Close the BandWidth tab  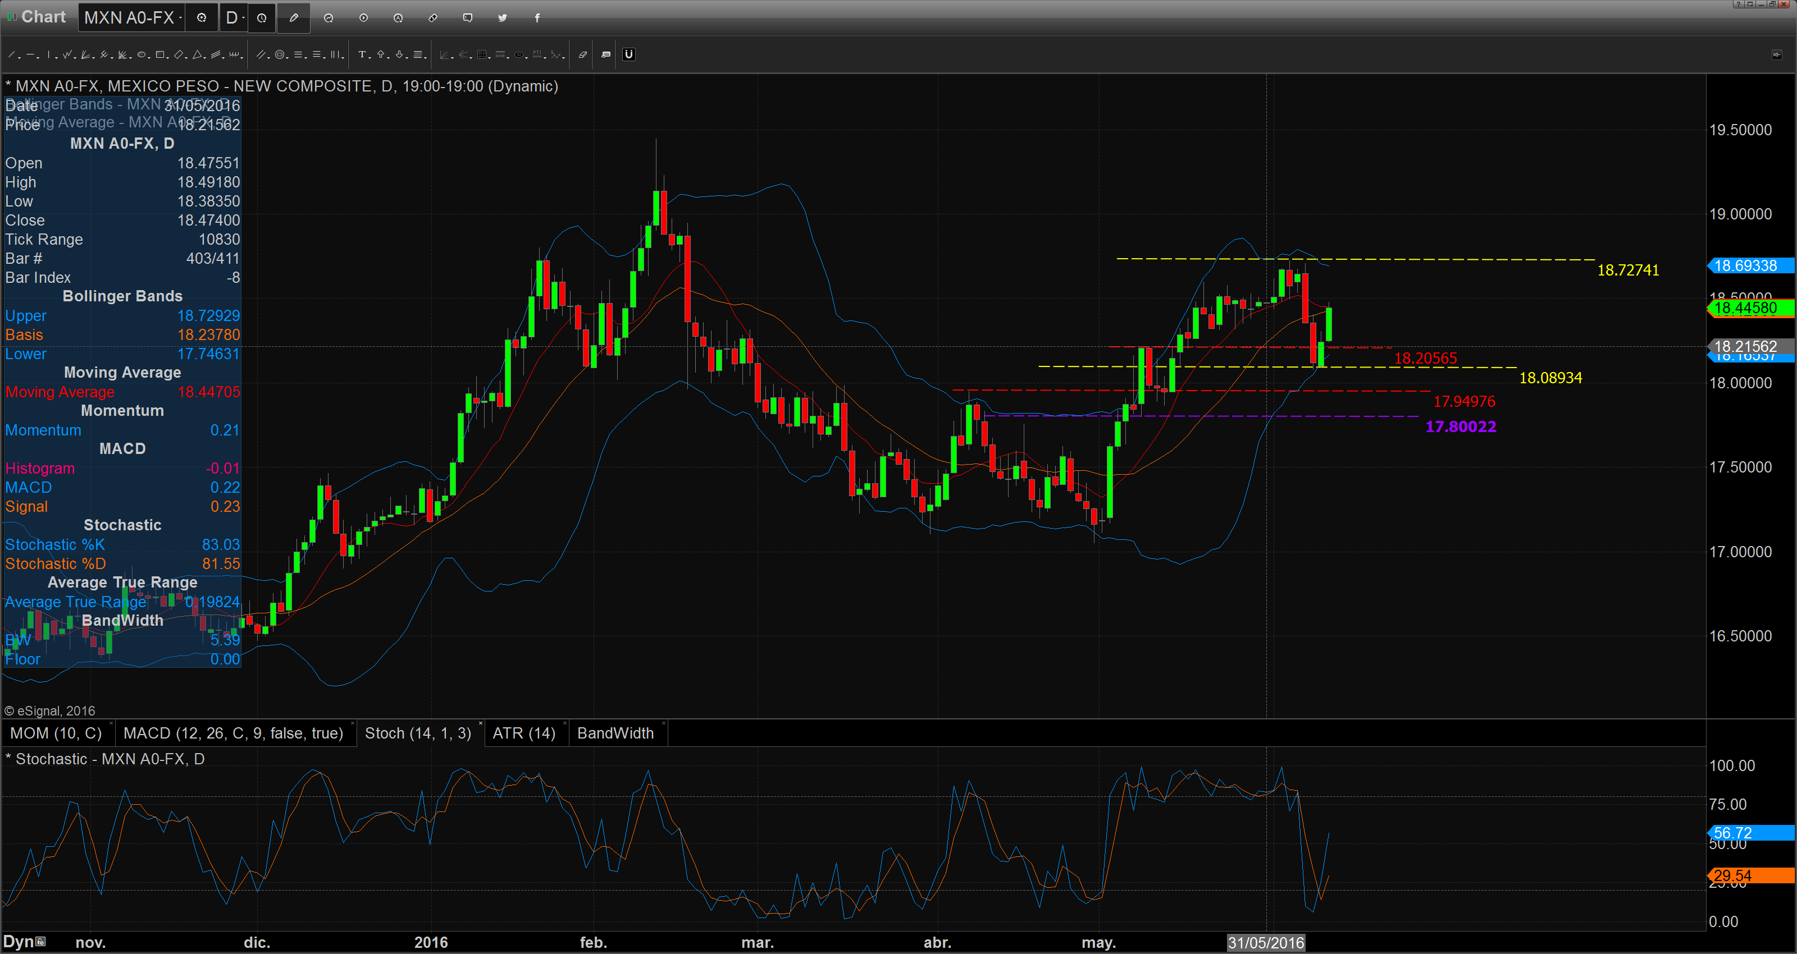[x=664, y=723]
